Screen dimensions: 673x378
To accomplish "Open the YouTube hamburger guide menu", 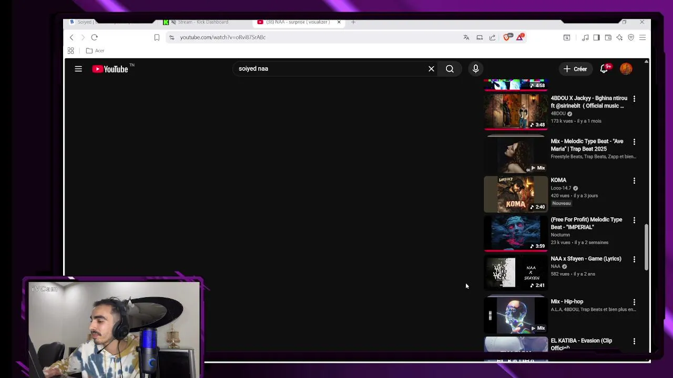I will (78, 69).
